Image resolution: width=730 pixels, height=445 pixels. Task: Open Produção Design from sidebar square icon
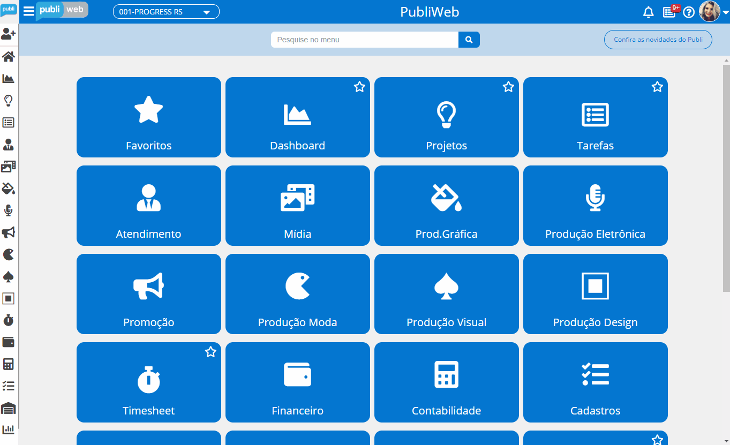9,298
